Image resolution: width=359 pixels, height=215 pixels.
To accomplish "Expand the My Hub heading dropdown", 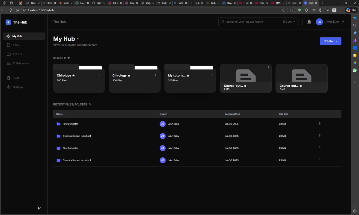I will [78, 39].
